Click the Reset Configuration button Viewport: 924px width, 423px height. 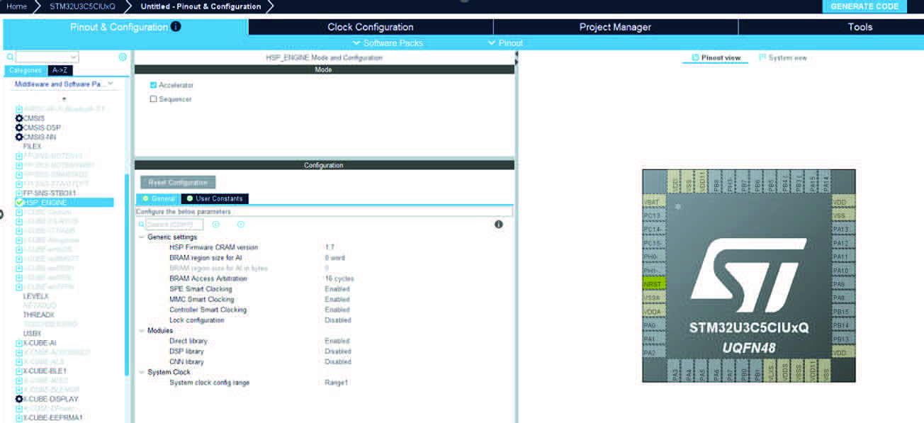coord(178,183)
